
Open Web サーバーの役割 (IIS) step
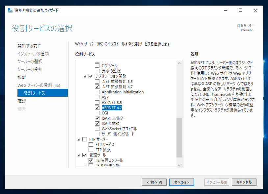(x=39, y=85)
